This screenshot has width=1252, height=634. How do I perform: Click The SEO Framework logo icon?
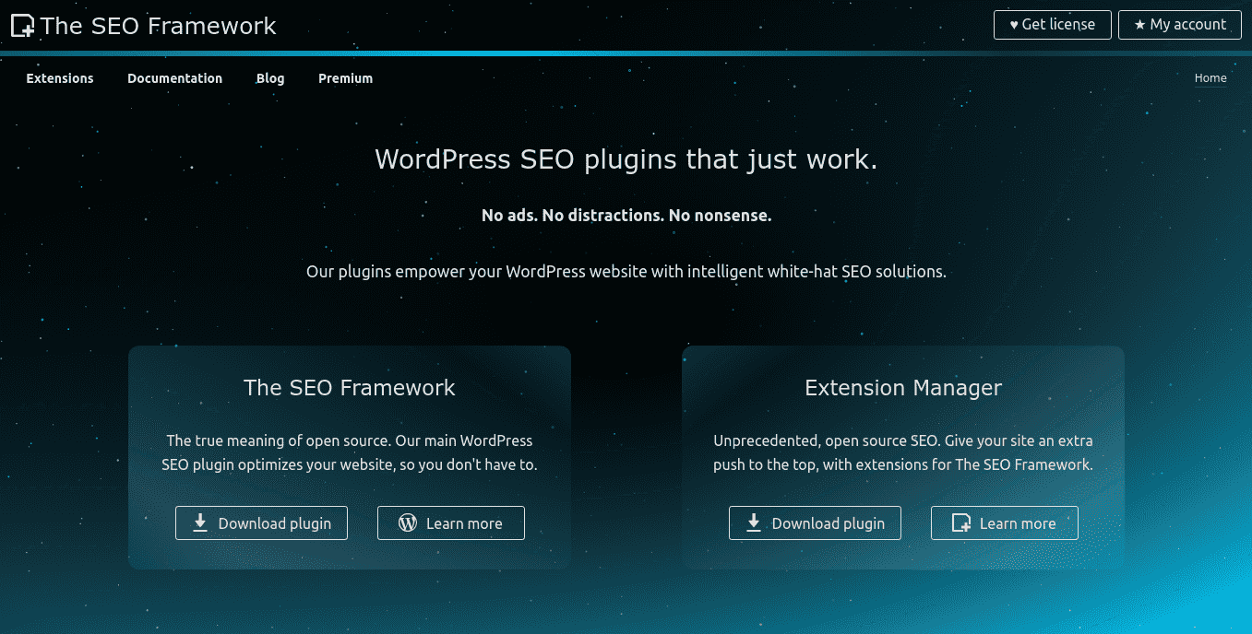click(22, 26)
